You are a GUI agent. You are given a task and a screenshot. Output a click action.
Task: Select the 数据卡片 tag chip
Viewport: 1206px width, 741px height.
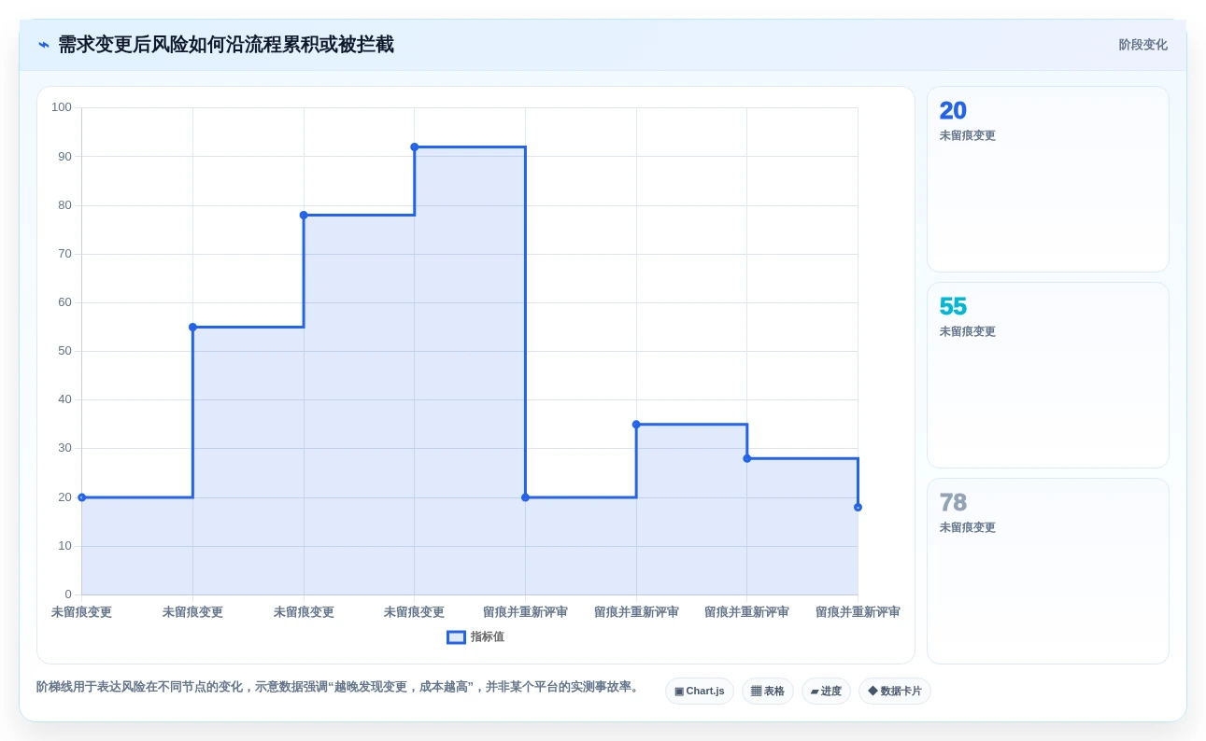point(895,692)
